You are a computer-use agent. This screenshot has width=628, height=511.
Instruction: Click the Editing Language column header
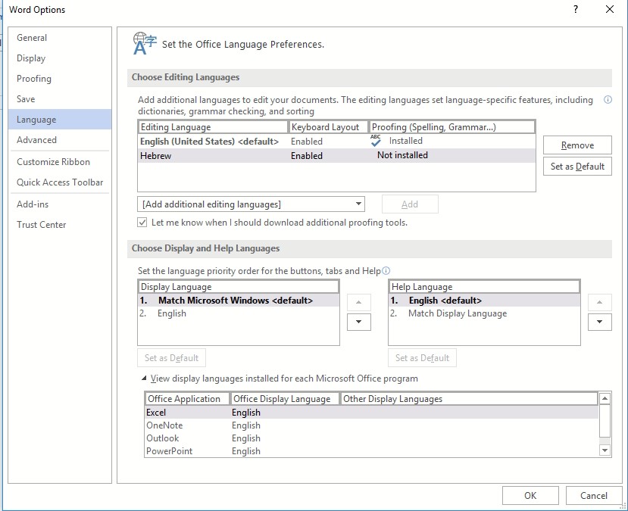(213, 127)
